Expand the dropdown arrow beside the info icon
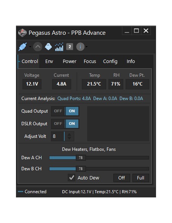 [86, 47]
